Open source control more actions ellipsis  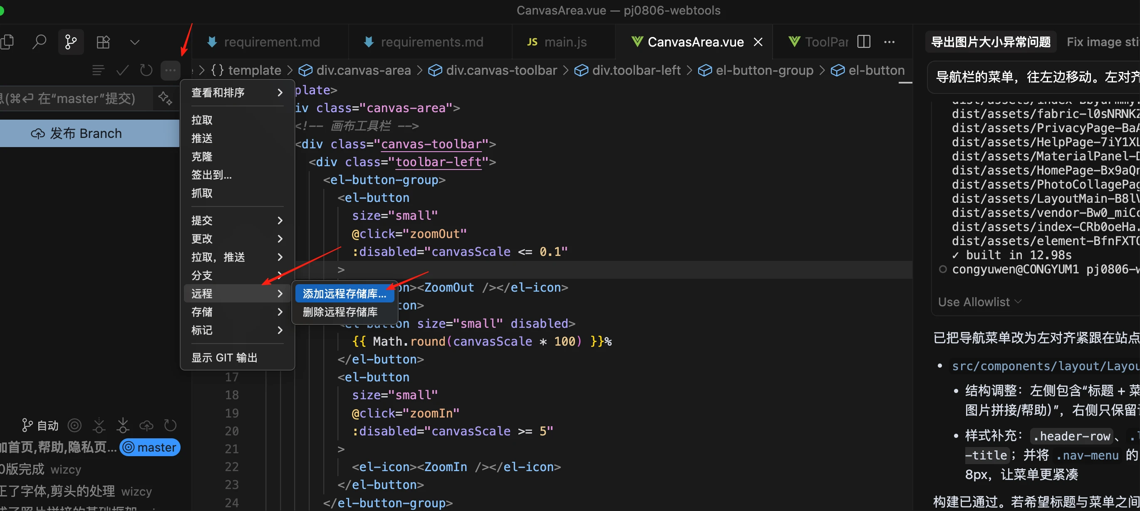171,70
